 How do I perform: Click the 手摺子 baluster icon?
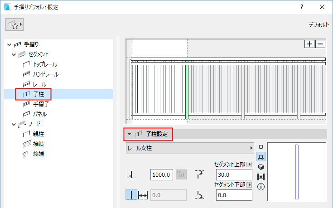[26, 104]
